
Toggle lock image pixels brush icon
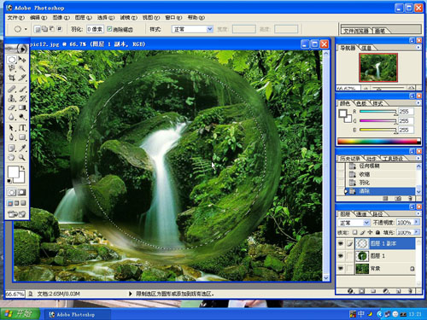362,232
